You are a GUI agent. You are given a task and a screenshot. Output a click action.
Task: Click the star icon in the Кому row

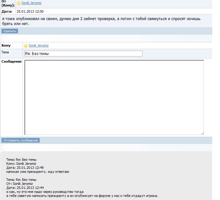tap(26, 46)
